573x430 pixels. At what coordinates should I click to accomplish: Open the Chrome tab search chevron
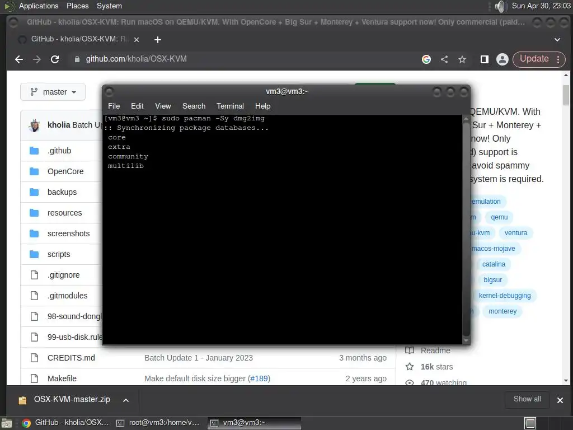557,40
